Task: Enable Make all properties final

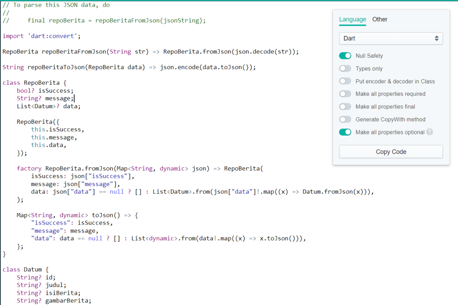Action: point(345,107)
